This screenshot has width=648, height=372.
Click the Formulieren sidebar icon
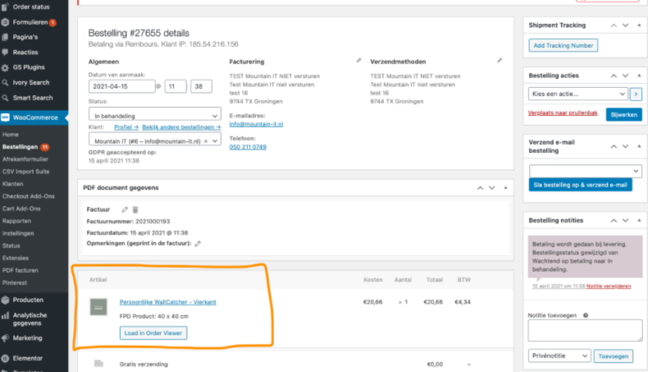(6, 22)
